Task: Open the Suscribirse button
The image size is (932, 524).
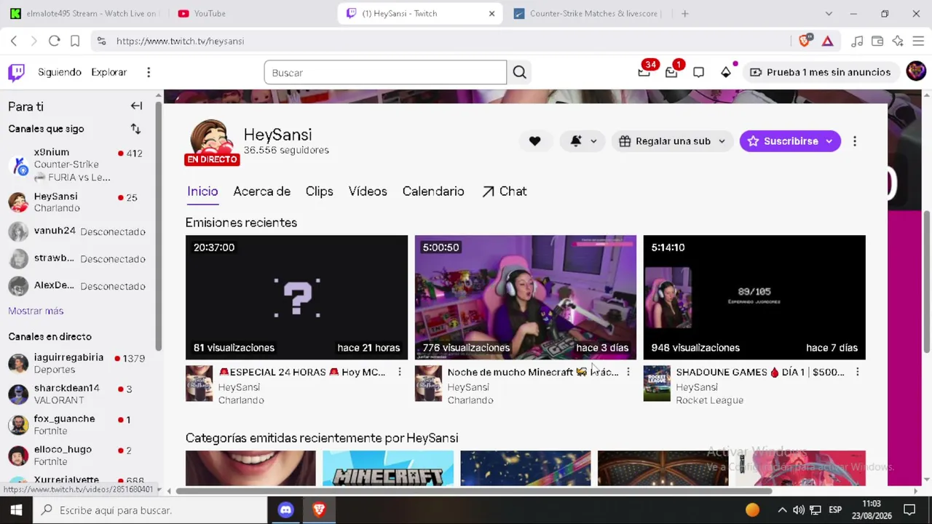Action: 790,141
